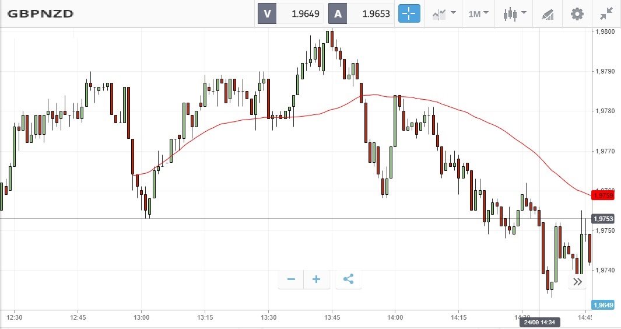Image resolution: width=621 pixels, height=329 pixels.
Task: Zoom in the chart with plus
Action: click(317, 279)
